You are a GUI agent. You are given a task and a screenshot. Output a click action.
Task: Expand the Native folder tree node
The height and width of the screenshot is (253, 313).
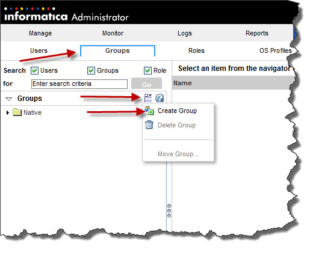point(8,112)
